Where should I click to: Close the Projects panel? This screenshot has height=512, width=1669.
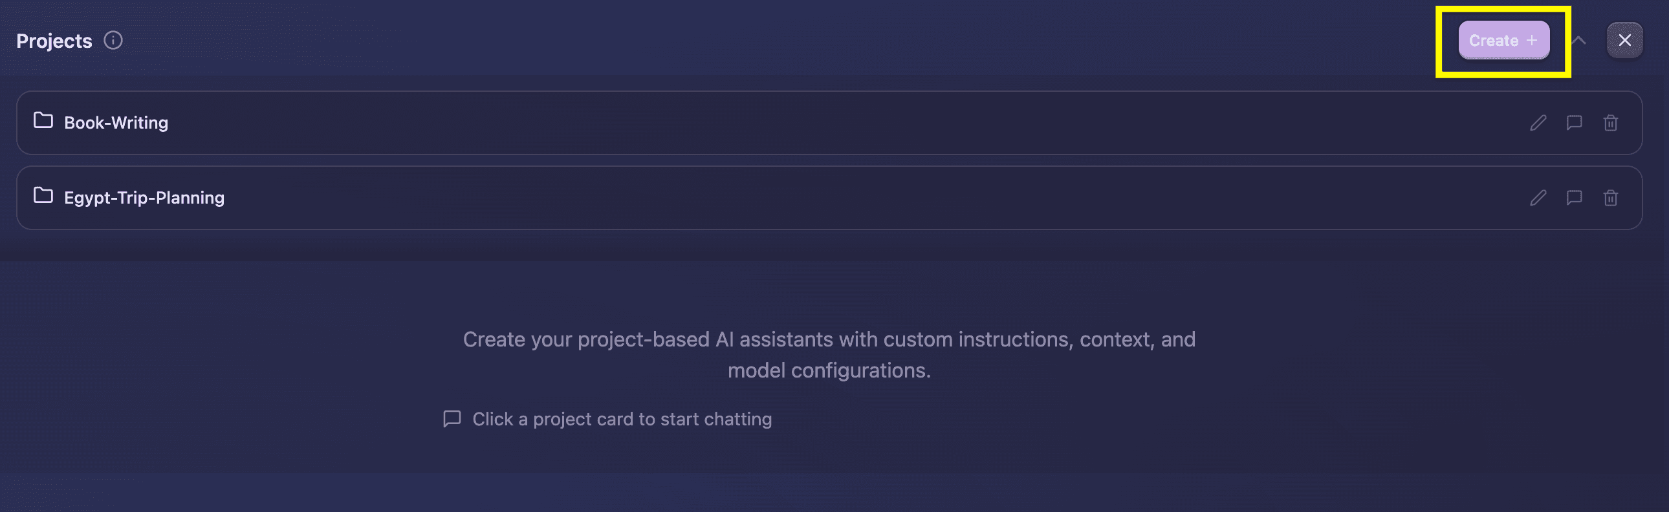point(1624,40)
